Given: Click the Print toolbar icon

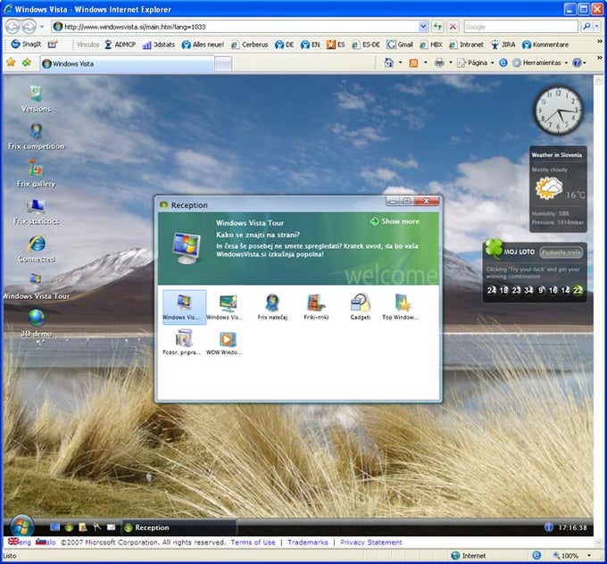Looking at the screenshot, I should tap(439, 62).
